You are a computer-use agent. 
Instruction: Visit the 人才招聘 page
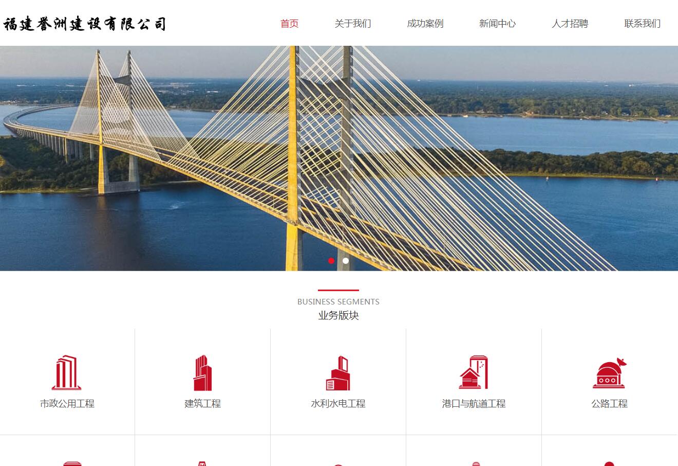(x=570, y=23)
